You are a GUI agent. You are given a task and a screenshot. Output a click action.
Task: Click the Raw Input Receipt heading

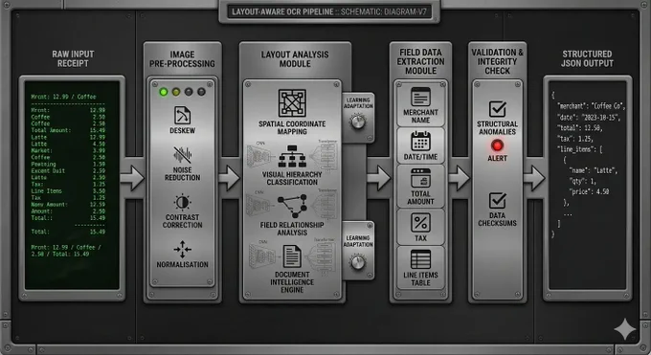pyautogui.click(x=73, y=58)
